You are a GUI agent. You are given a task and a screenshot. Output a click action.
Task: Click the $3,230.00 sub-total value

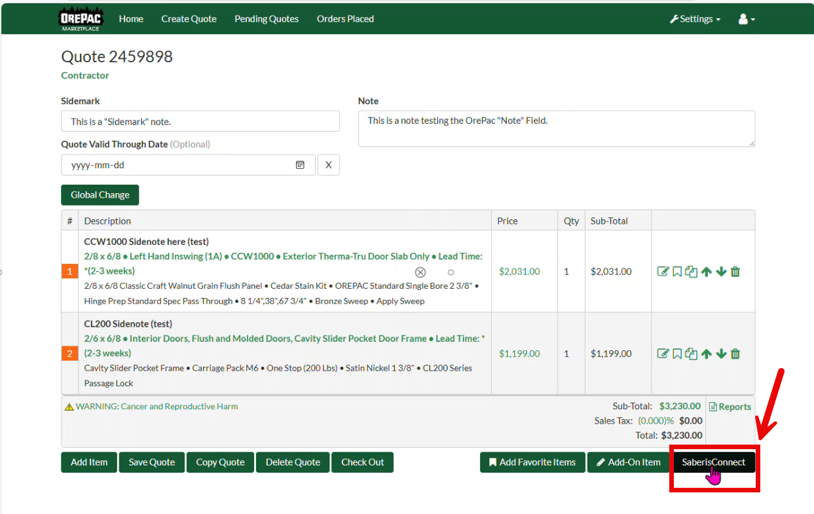pyautogui.click(x=680, y=407)
